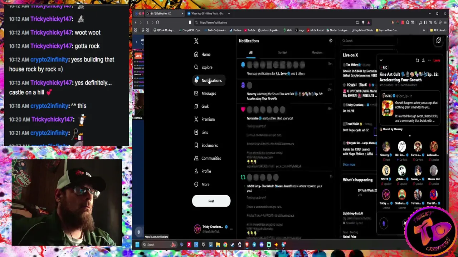Expand hidden bookmarks chevron
458x257 pixels.
424,30
